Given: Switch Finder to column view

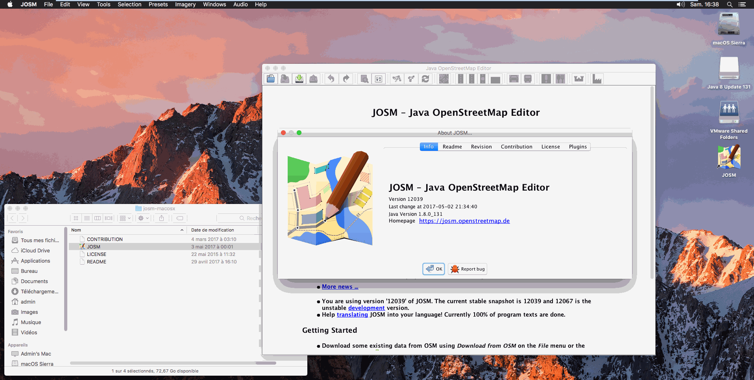Looking at the screenshot, I should click(98, 218).
